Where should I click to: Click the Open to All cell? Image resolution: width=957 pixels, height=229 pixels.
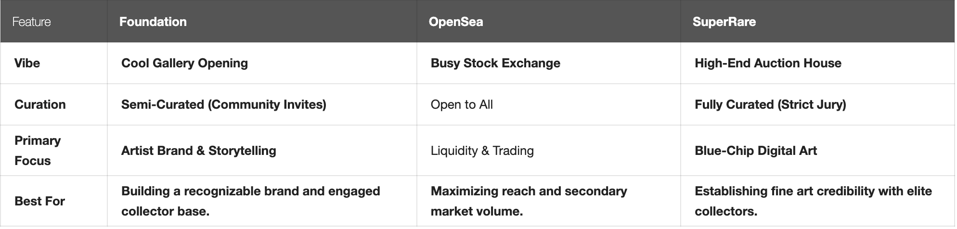pos(462,104)
